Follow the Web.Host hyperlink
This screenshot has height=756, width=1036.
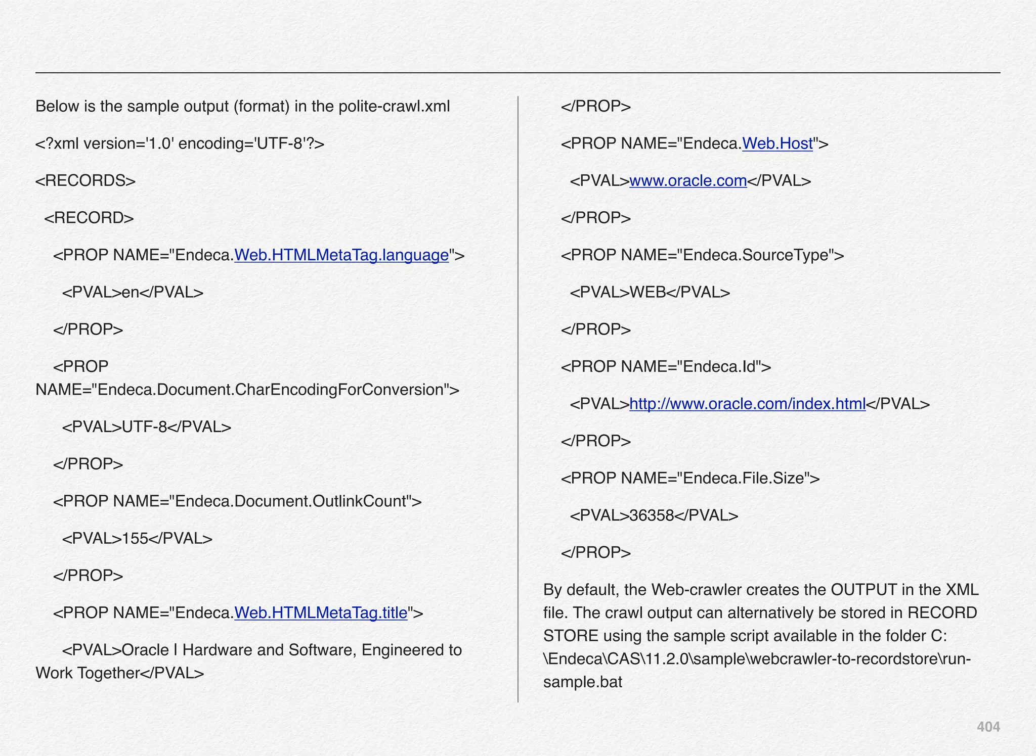click(777, 144)
